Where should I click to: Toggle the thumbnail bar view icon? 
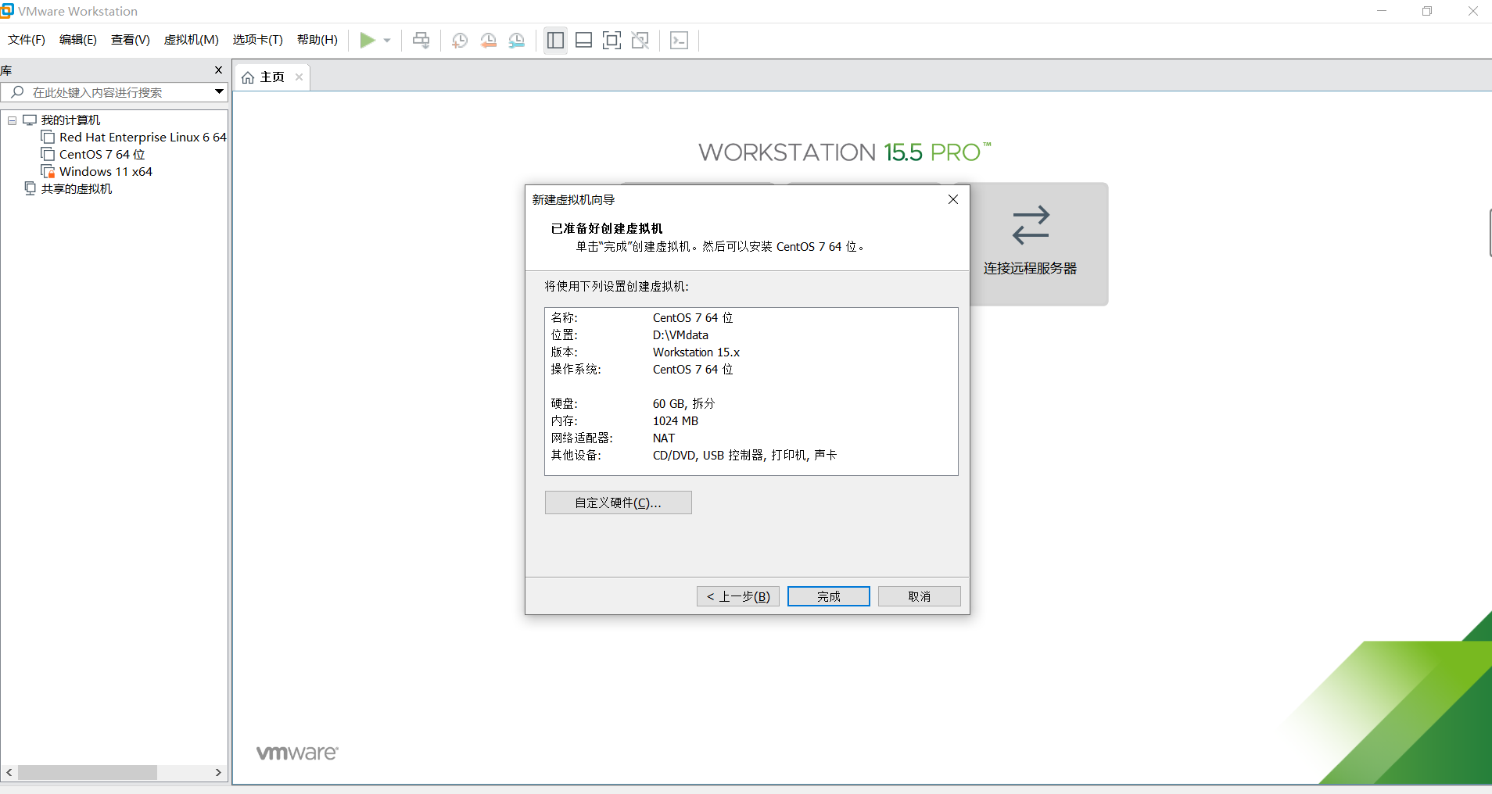click(584, 40)
